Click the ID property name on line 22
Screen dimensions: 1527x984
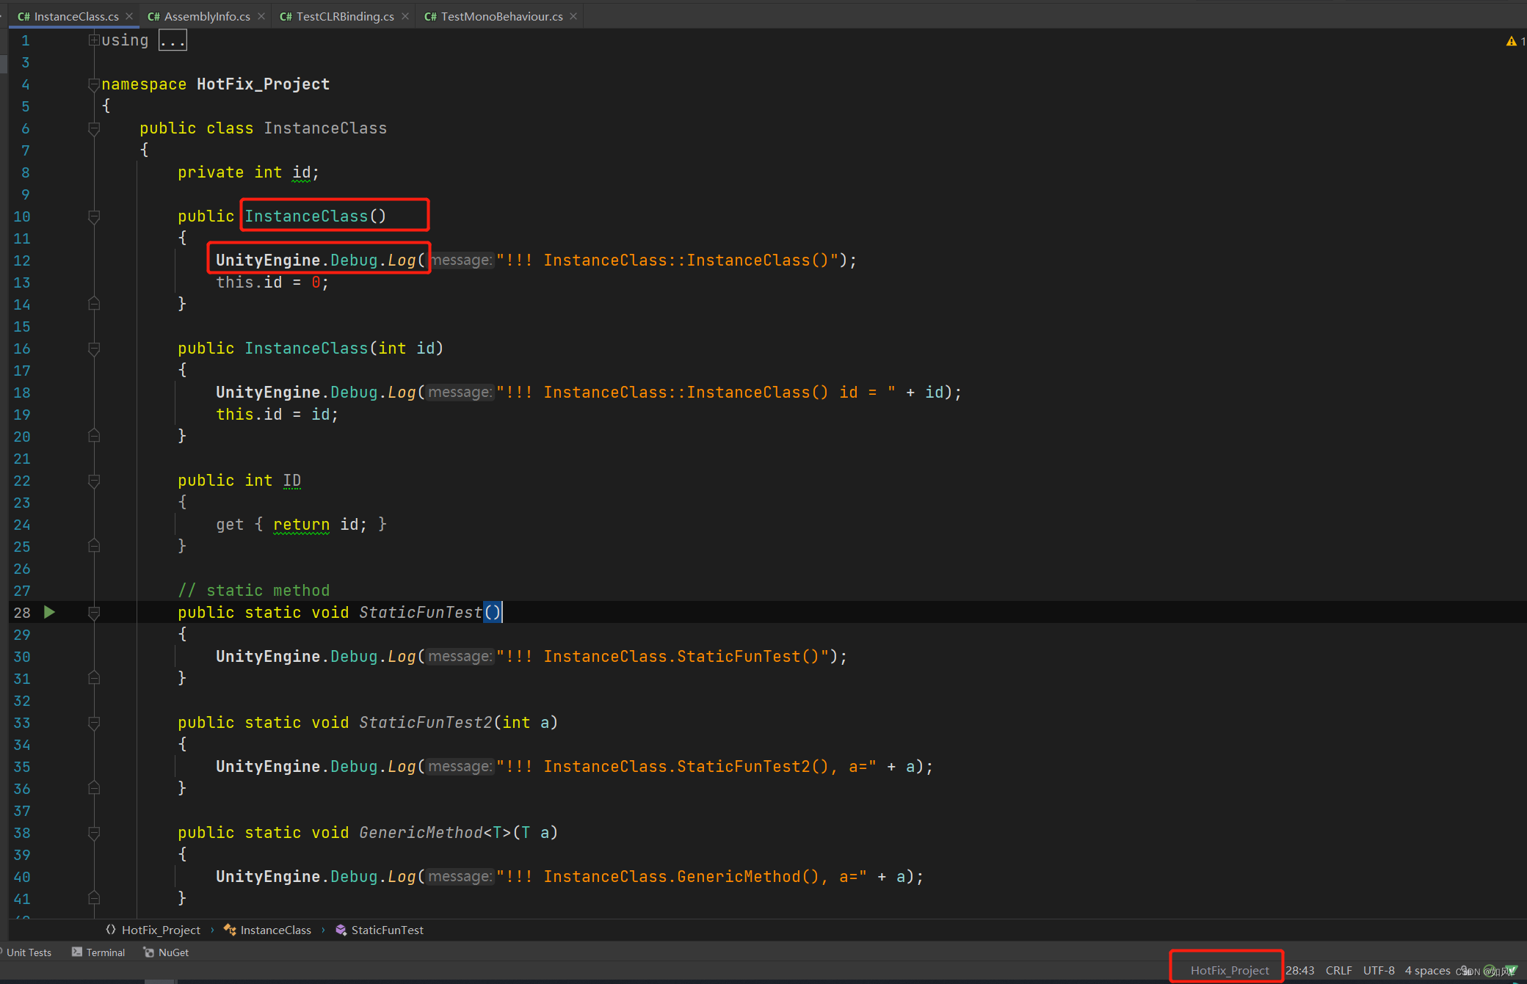292,481
